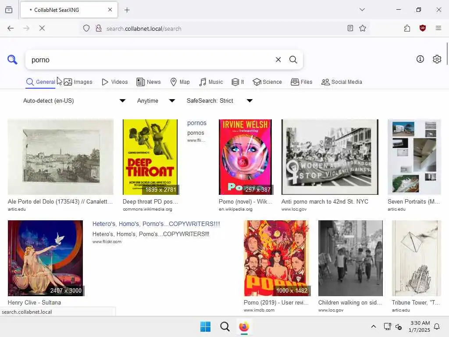449x337 pixels.
Task: Open the Firefox hamburger menu
Action: 438,28
